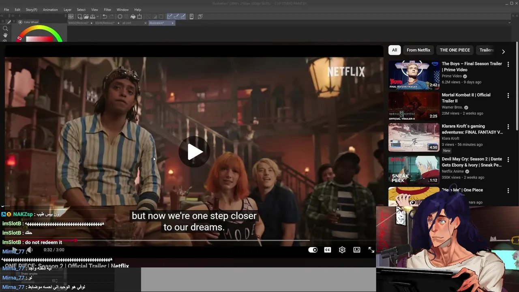Open the View menu

click(94, 10)
